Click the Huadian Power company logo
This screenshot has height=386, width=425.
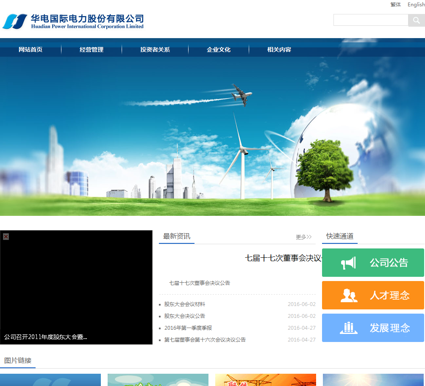[73, 21]
